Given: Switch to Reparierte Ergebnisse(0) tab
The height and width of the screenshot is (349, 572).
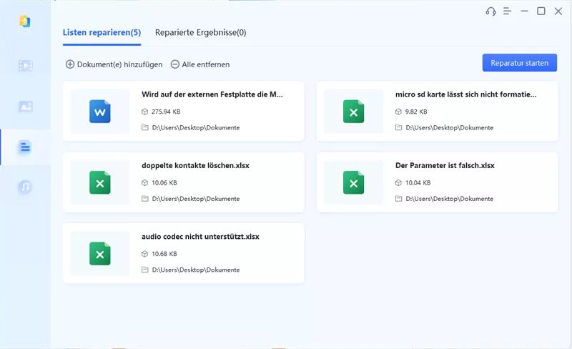Looking at the screenshot, I should click(201, 32).
